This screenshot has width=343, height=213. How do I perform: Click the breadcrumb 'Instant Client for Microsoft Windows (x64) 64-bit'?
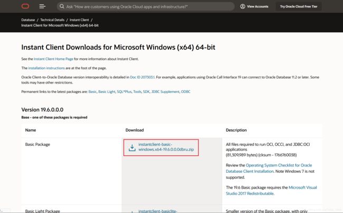coord(60,25)
